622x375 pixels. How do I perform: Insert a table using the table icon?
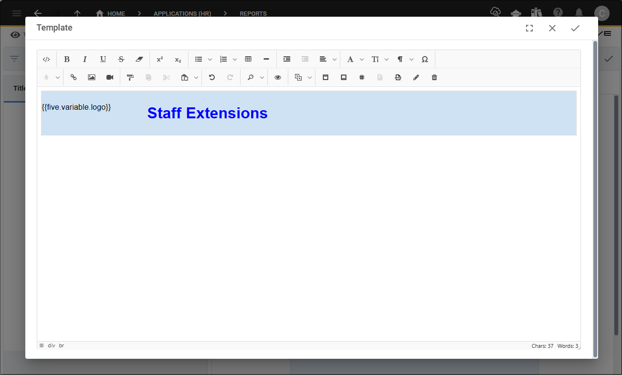pos(248,60)
